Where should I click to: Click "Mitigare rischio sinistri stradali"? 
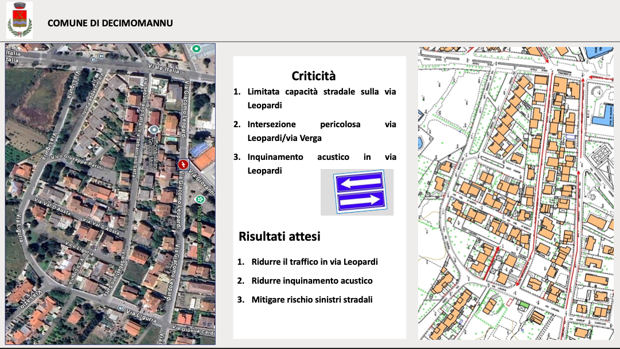click(312, 300)
